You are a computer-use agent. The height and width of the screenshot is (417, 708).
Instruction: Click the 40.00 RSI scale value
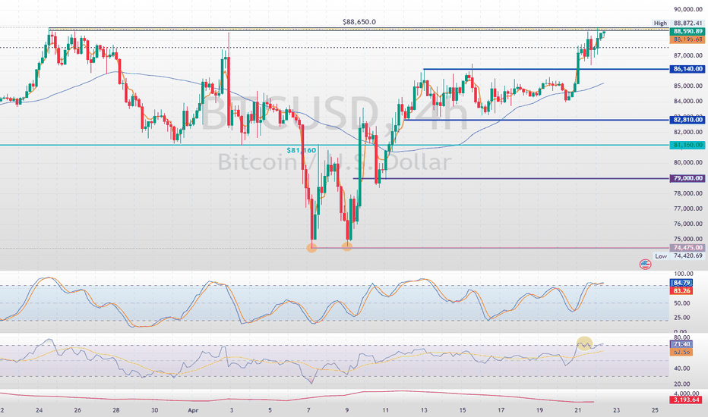683,368
